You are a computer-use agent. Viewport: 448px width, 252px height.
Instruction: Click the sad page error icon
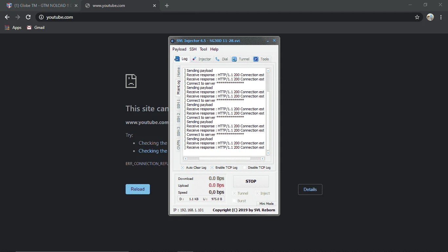(x=131, y=81)
